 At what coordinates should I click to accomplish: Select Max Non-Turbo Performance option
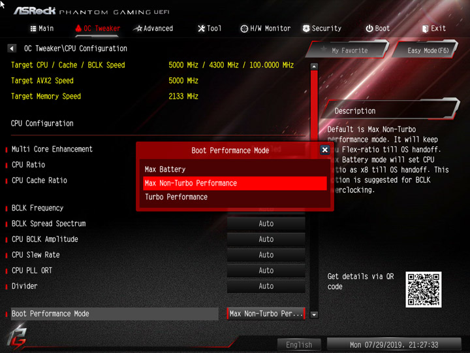click(x=235, y=183)
